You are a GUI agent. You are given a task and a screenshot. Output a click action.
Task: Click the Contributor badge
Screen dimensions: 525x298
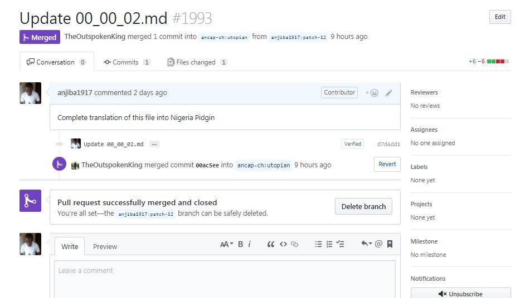339,92
